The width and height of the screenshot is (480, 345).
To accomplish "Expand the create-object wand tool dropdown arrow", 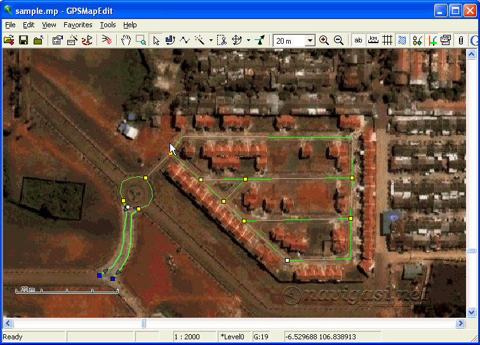I will tap(210, 41).
